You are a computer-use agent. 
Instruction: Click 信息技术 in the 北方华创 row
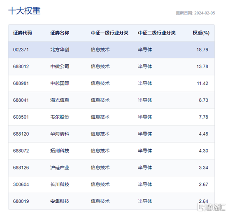point(100,49)
